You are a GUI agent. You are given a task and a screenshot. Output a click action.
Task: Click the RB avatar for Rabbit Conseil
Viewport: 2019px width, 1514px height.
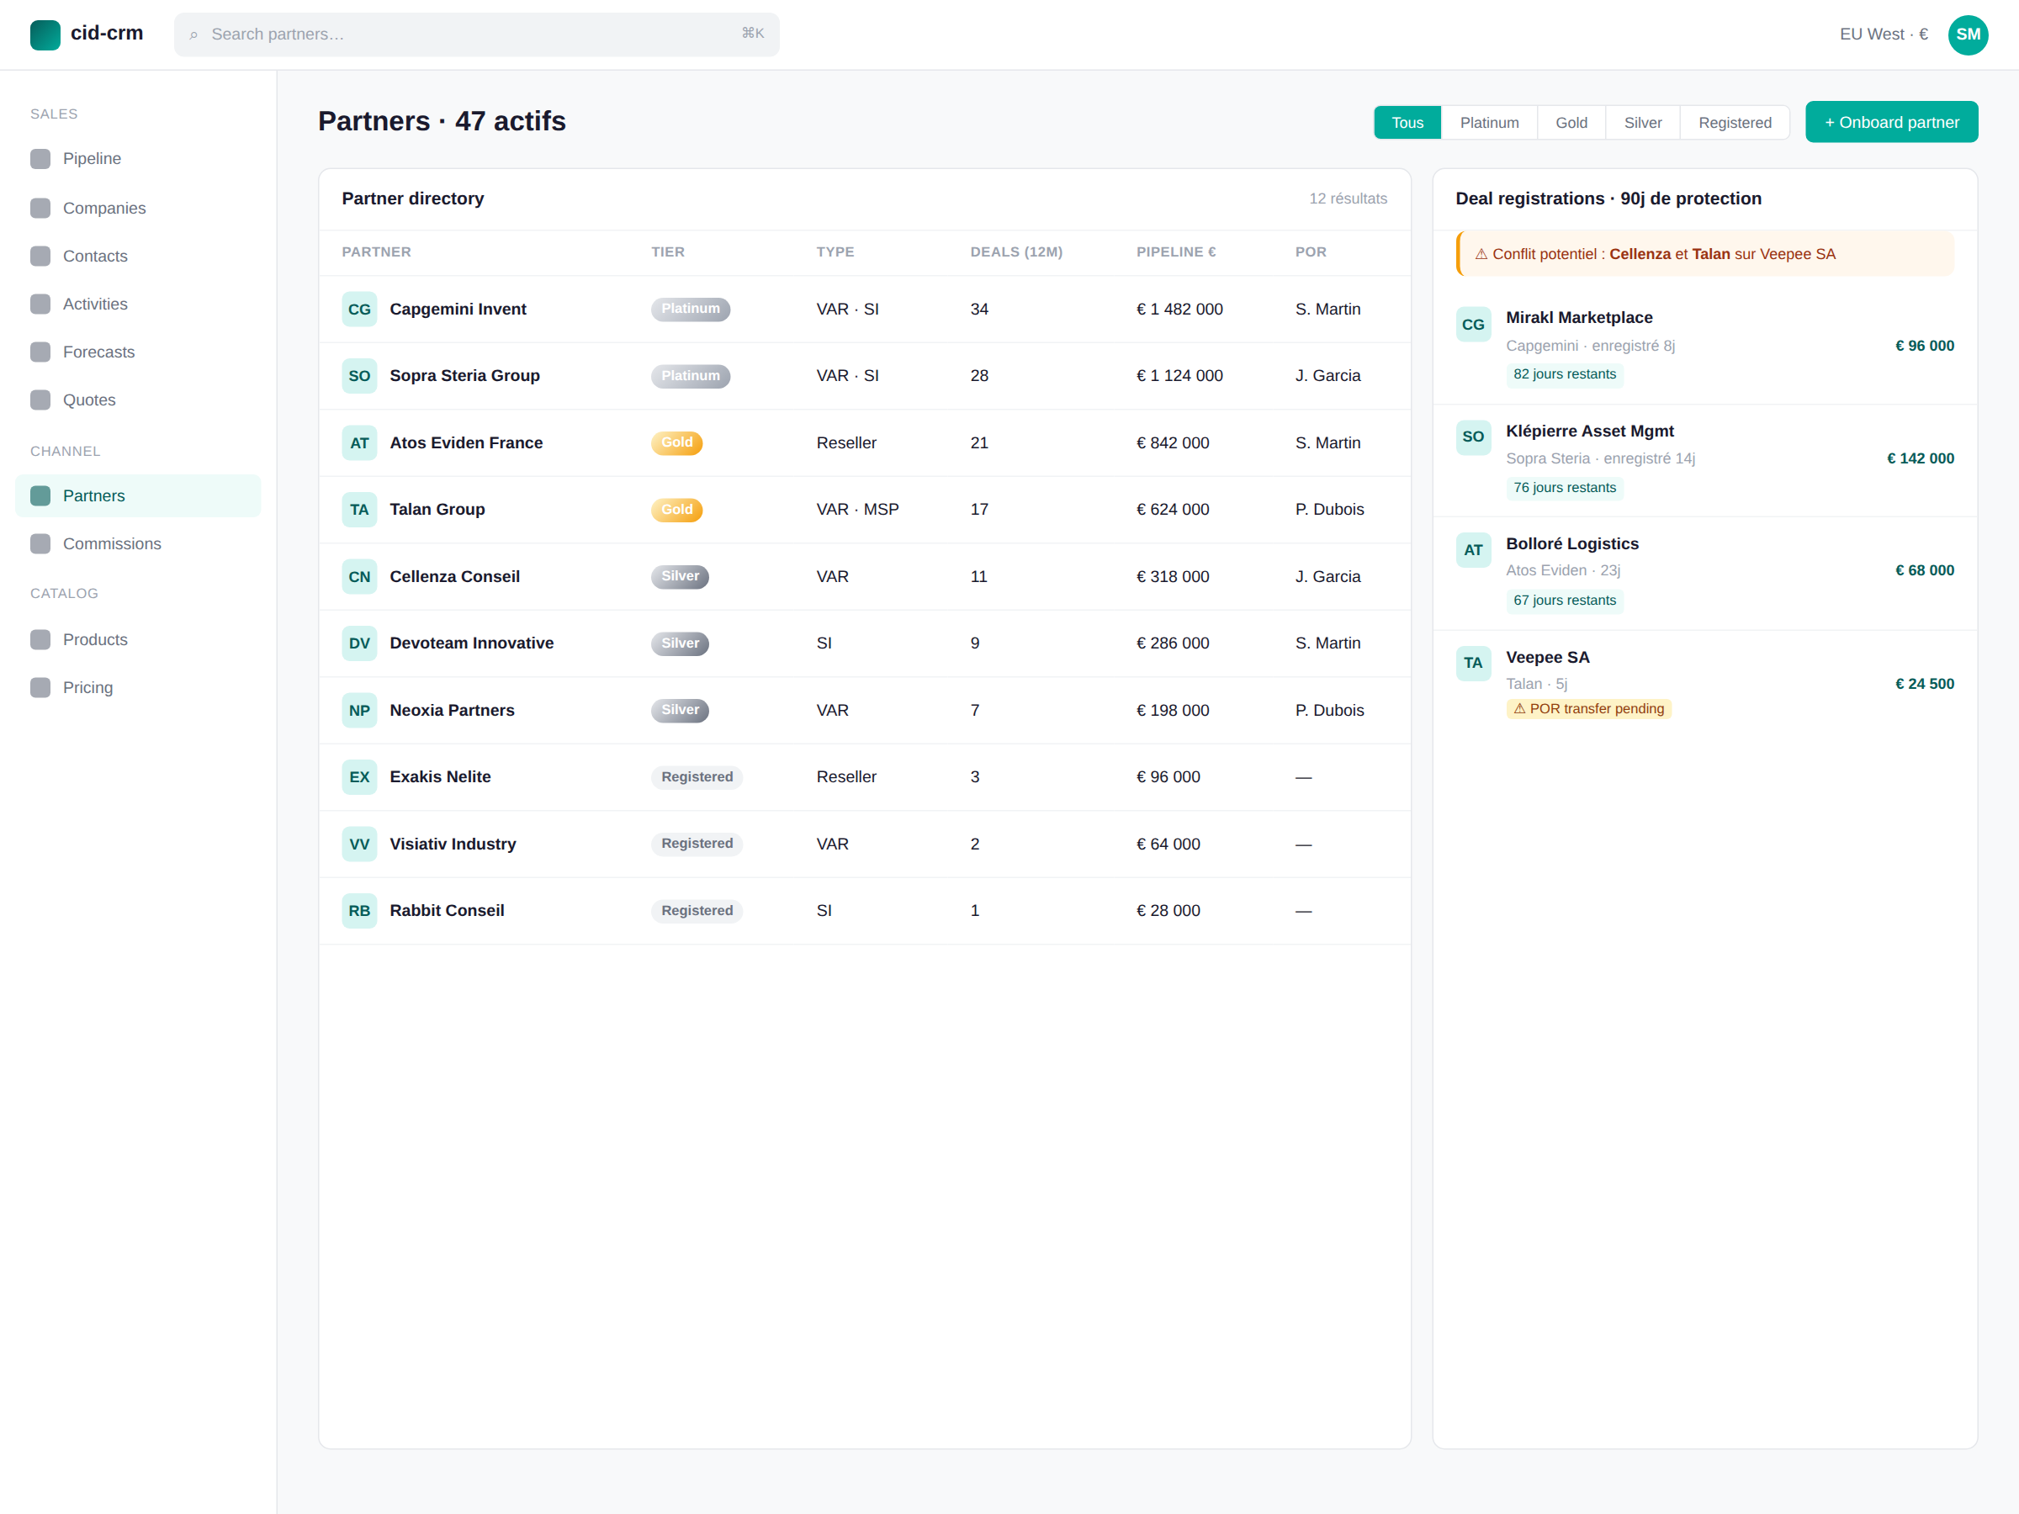[359, 911]
